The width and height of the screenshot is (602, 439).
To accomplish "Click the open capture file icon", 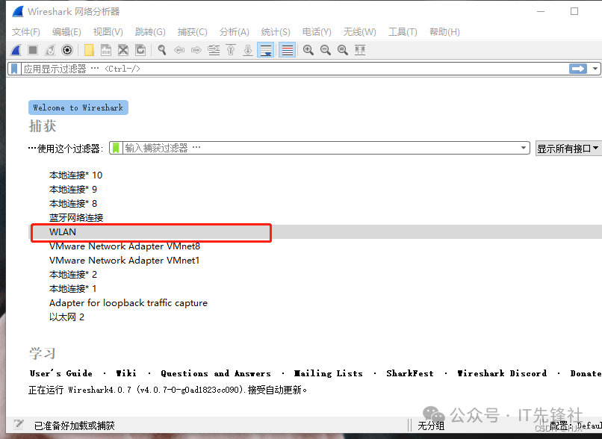I will click(x=89, y=50).
